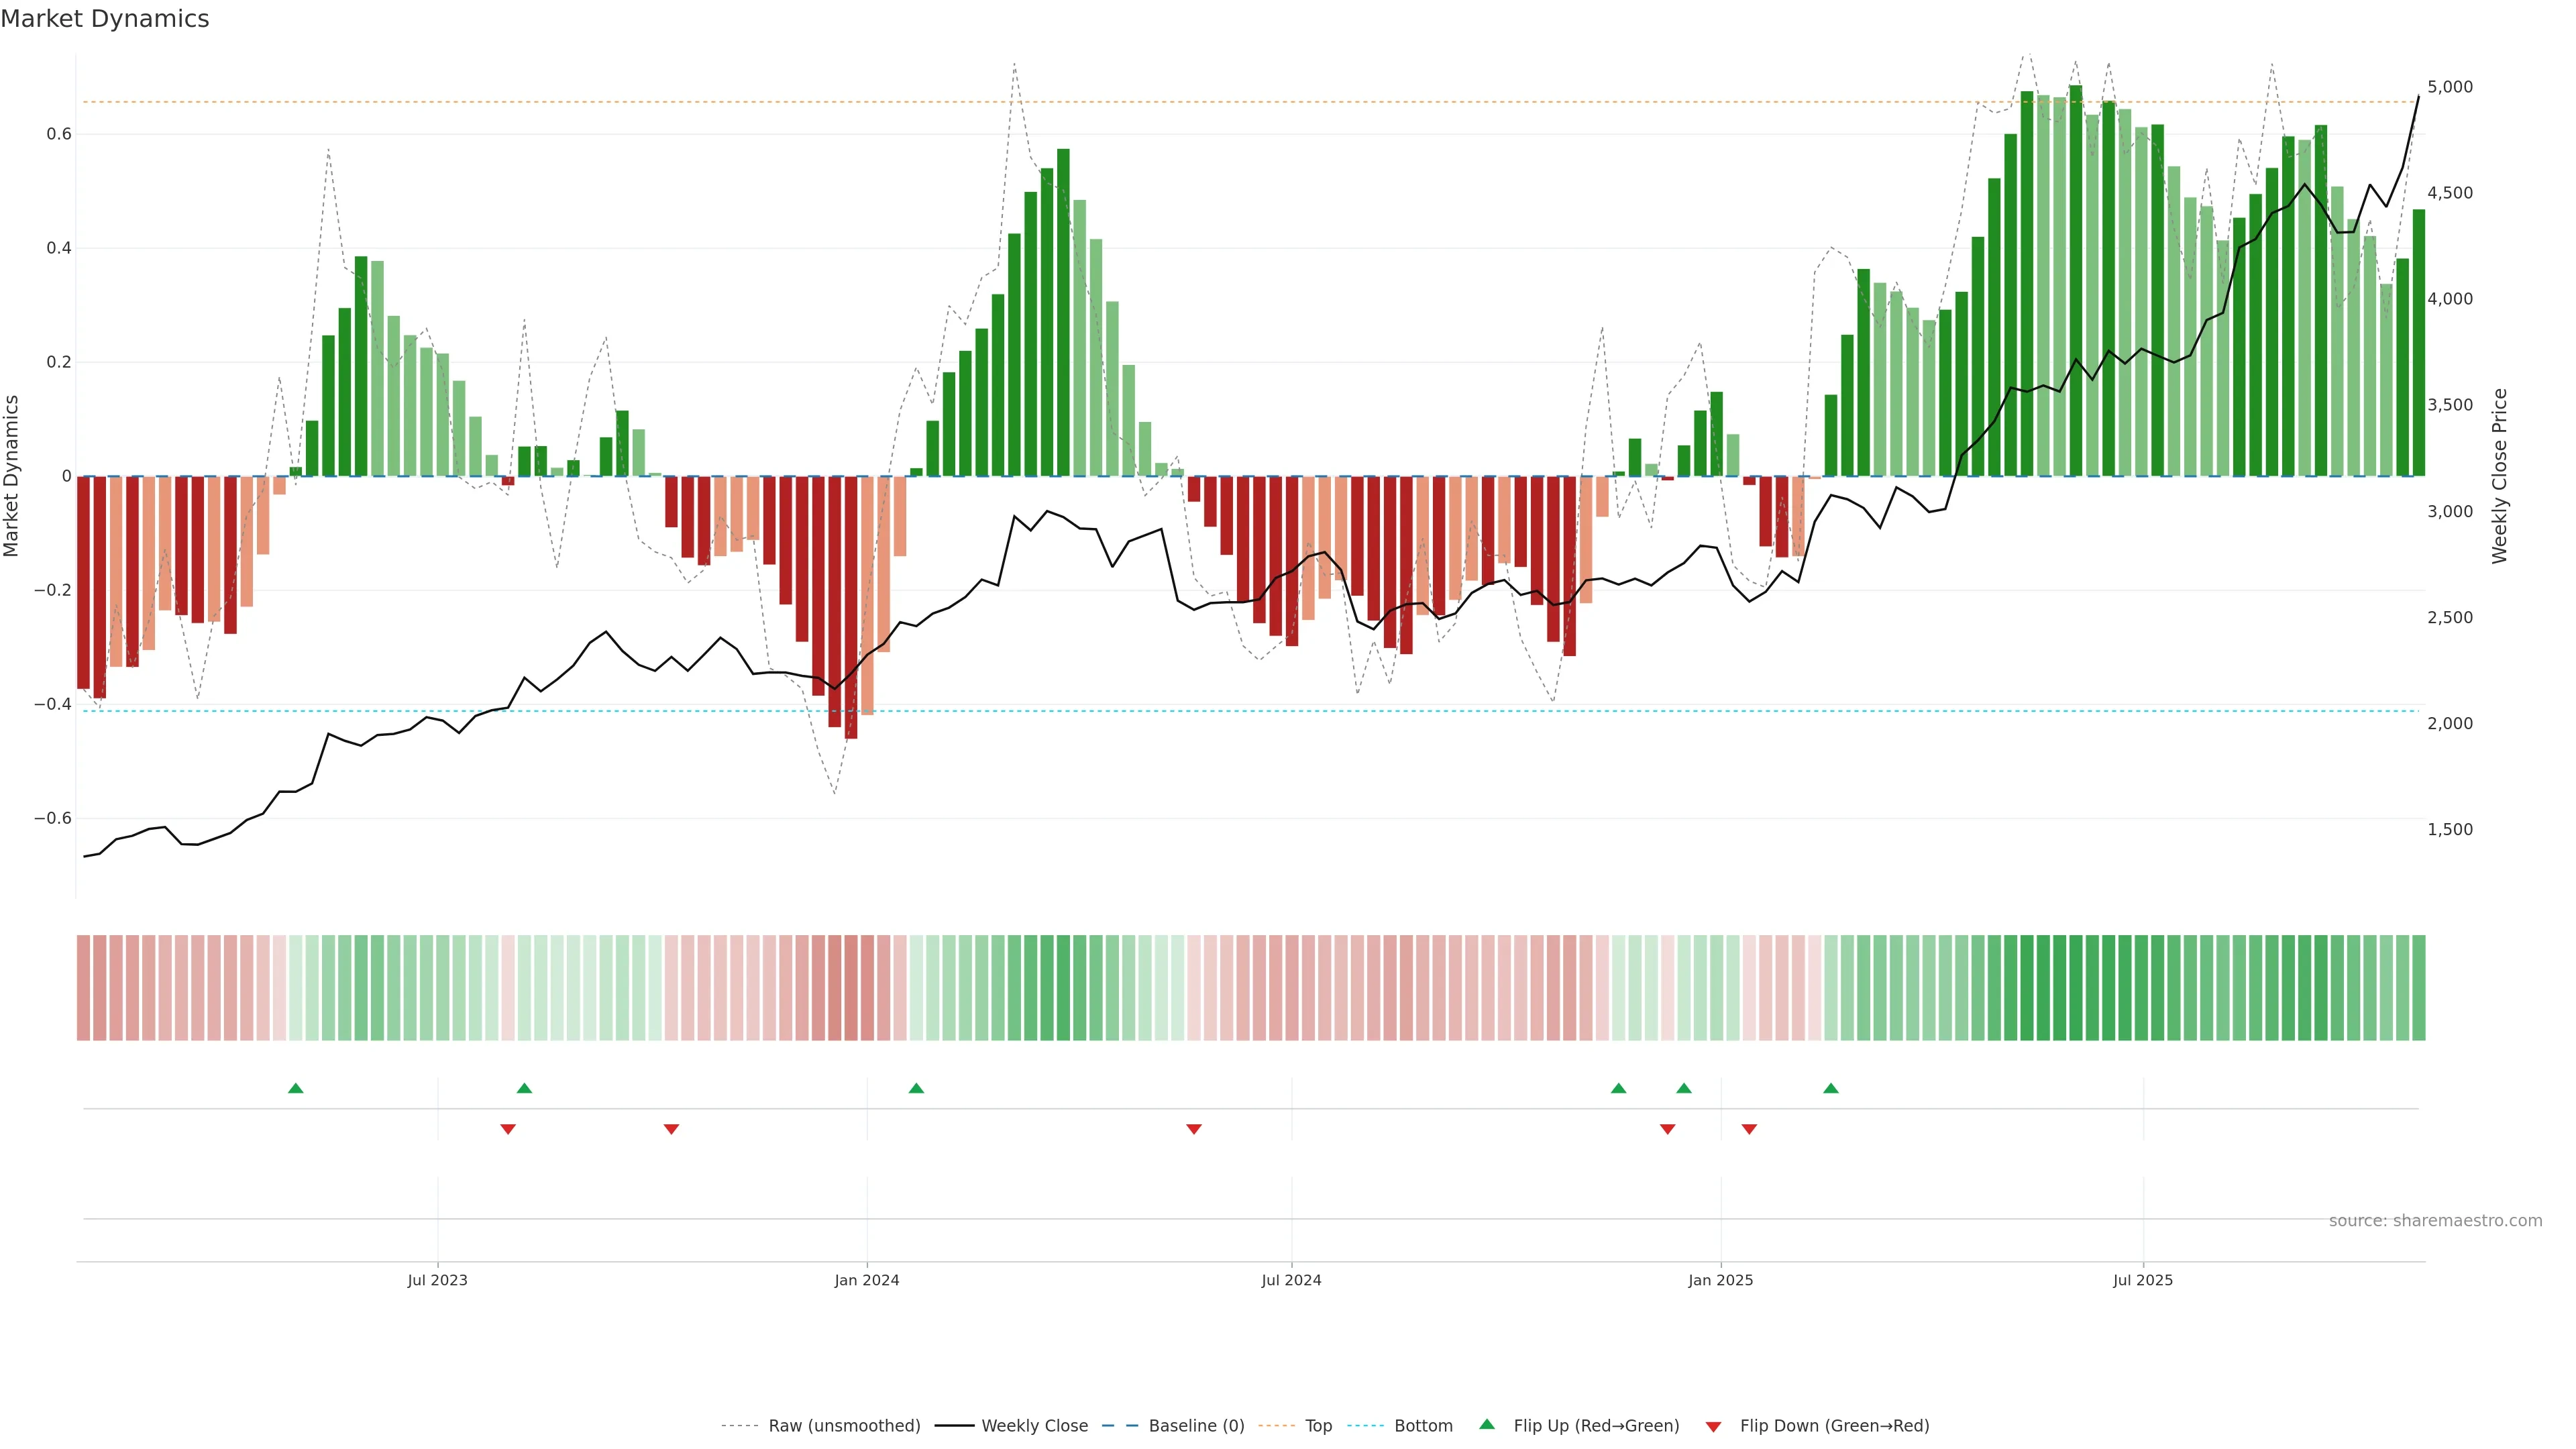Click the rightmost red flip-down triangle marker

[1749, 1129]
